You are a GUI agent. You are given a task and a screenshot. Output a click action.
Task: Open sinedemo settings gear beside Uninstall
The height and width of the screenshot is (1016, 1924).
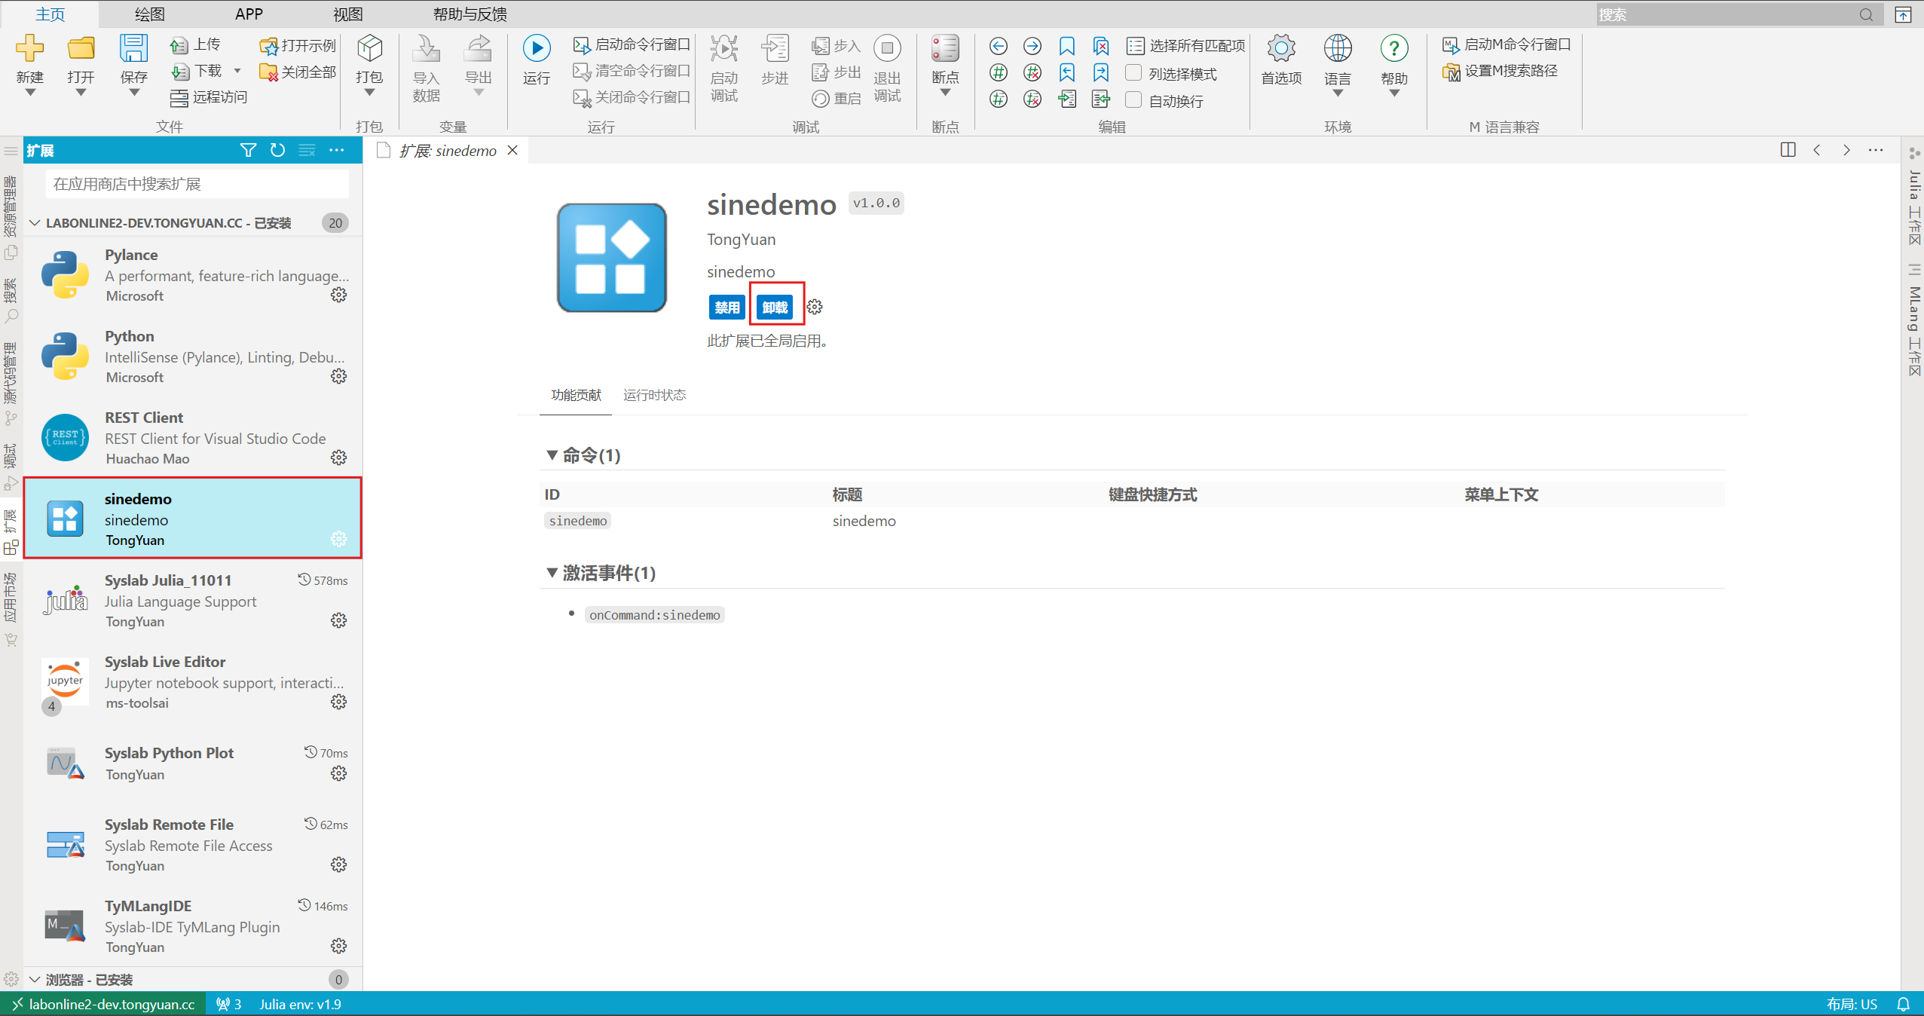(815, 307)
